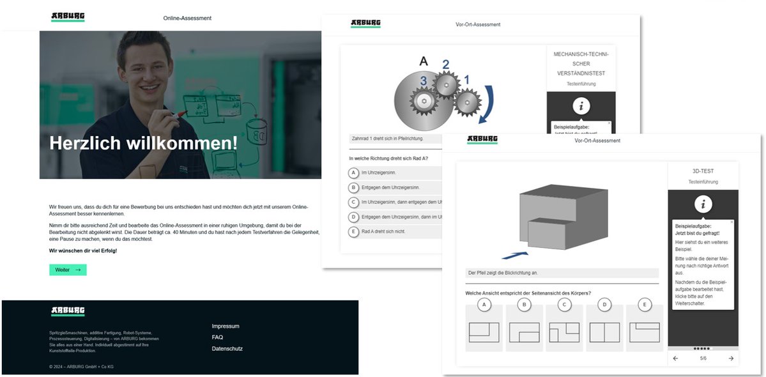Click the 'Wir wünschen dir viel Erfolg!' line

(x=83, y=250)
